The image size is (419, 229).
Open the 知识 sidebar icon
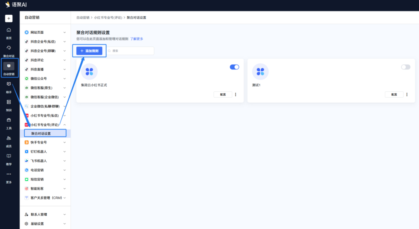pos(9,102)
